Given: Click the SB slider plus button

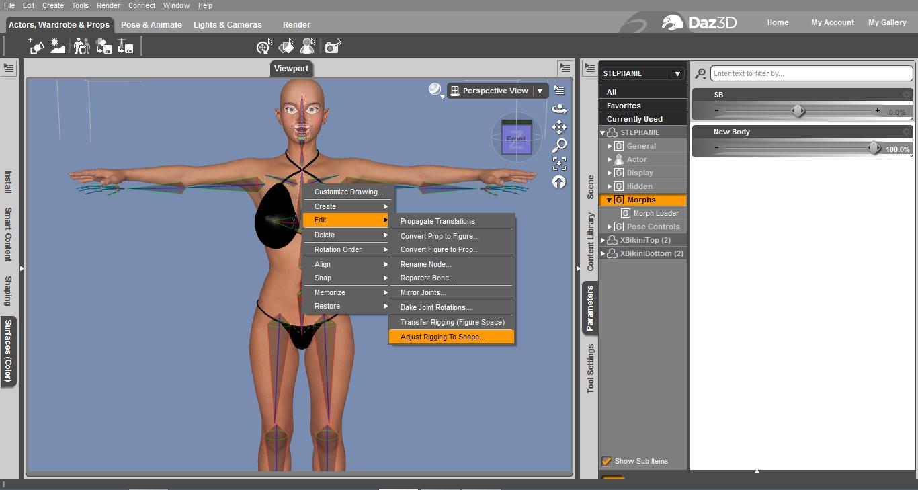Looking at the screenshot, I should [x=878, y=110].
